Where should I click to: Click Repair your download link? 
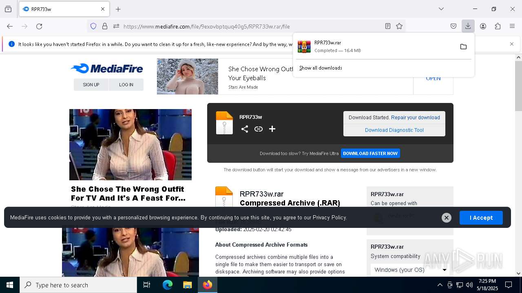(416, 118)
